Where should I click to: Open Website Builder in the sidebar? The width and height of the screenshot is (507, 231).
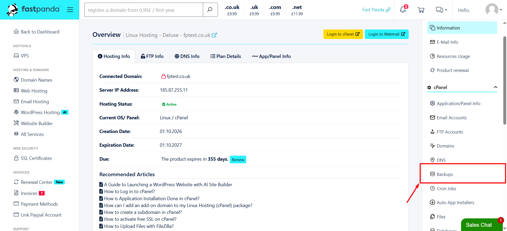(33, 123)
